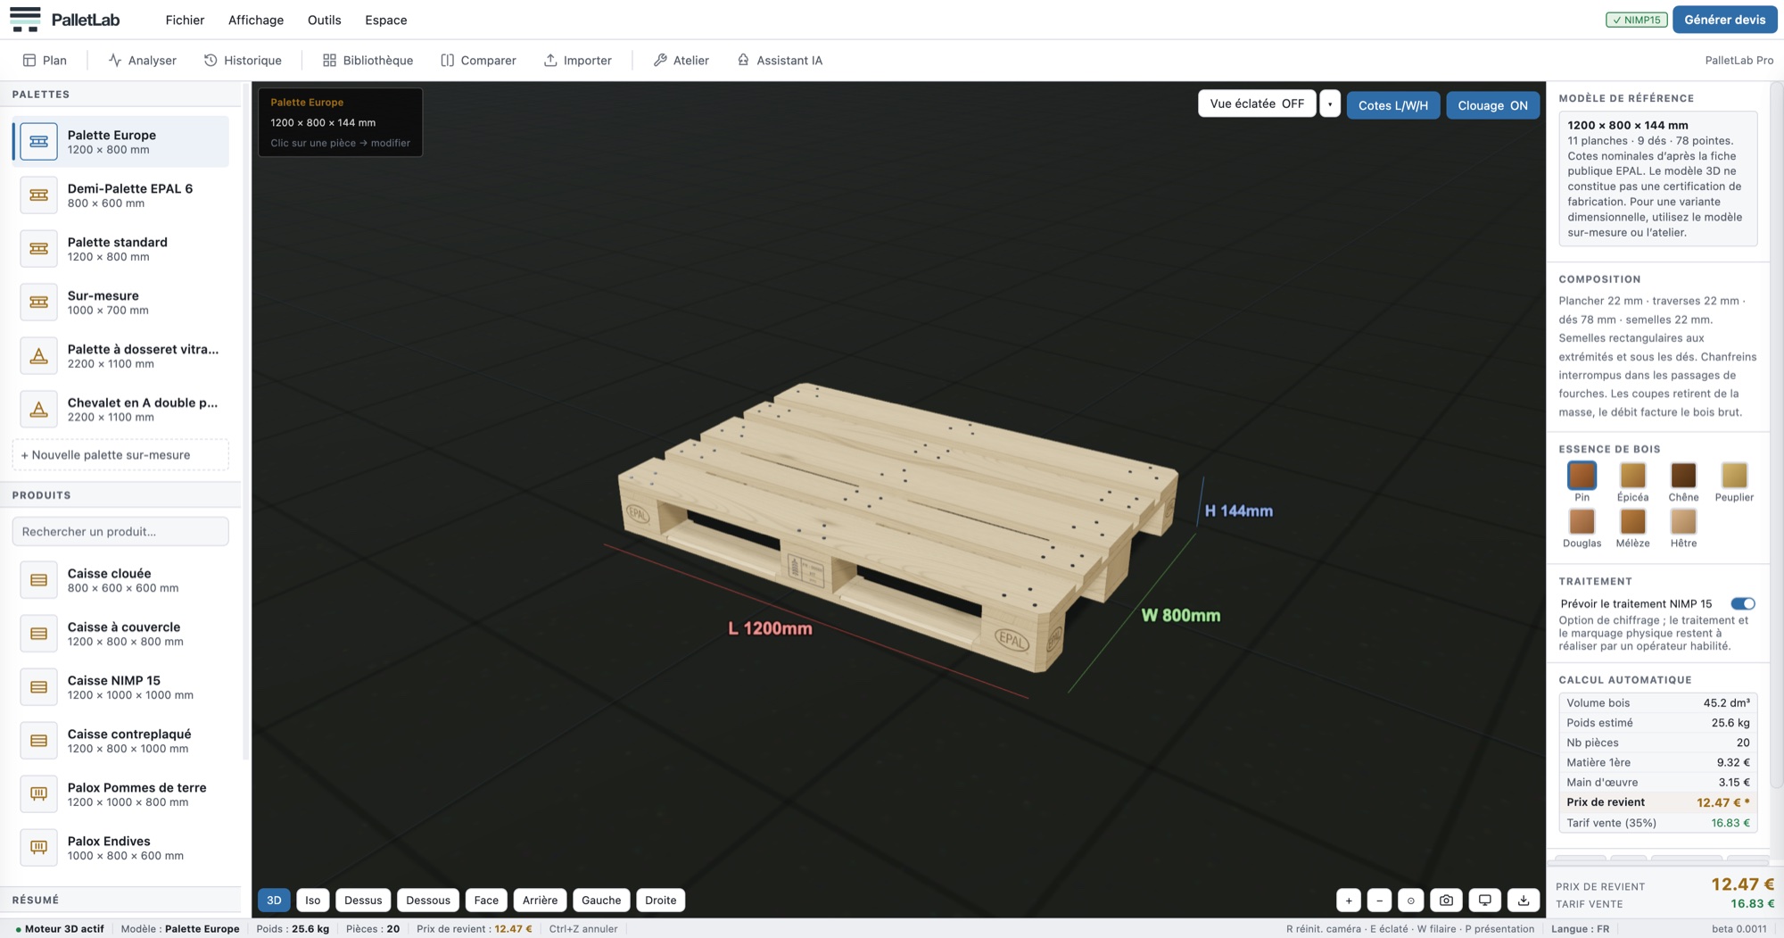Switch to the Arrière view

[x=540, y=901]
